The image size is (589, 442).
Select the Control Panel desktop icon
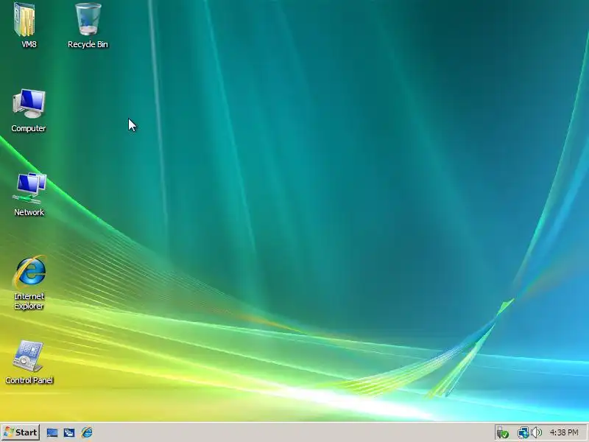(28, 356)
